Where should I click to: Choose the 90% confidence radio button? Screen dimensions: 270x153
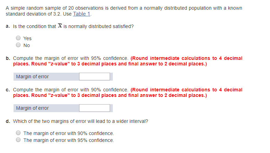[x=18, y=133]
